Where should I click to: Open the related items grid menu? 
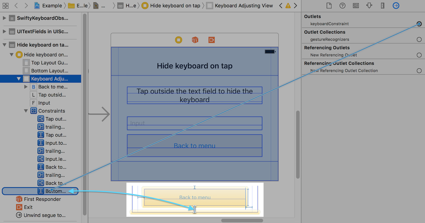click(x=5, y=6)
